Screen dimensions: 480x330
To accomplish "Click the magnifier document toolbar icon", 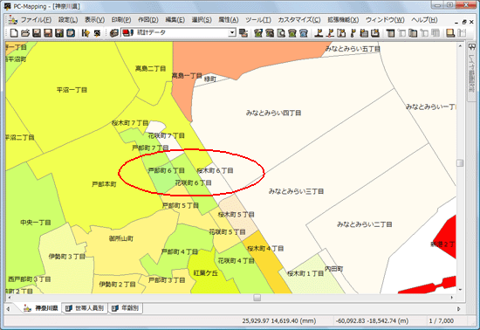I will coord(281,33).
